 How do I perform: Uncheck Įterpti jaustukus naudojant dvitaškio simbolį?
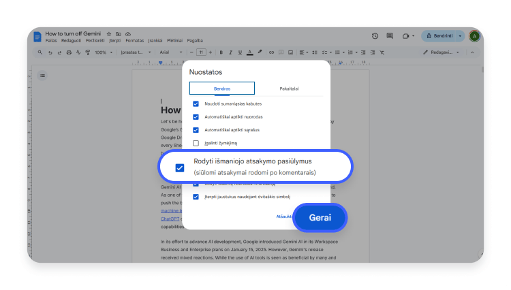(x=196, y=197)
